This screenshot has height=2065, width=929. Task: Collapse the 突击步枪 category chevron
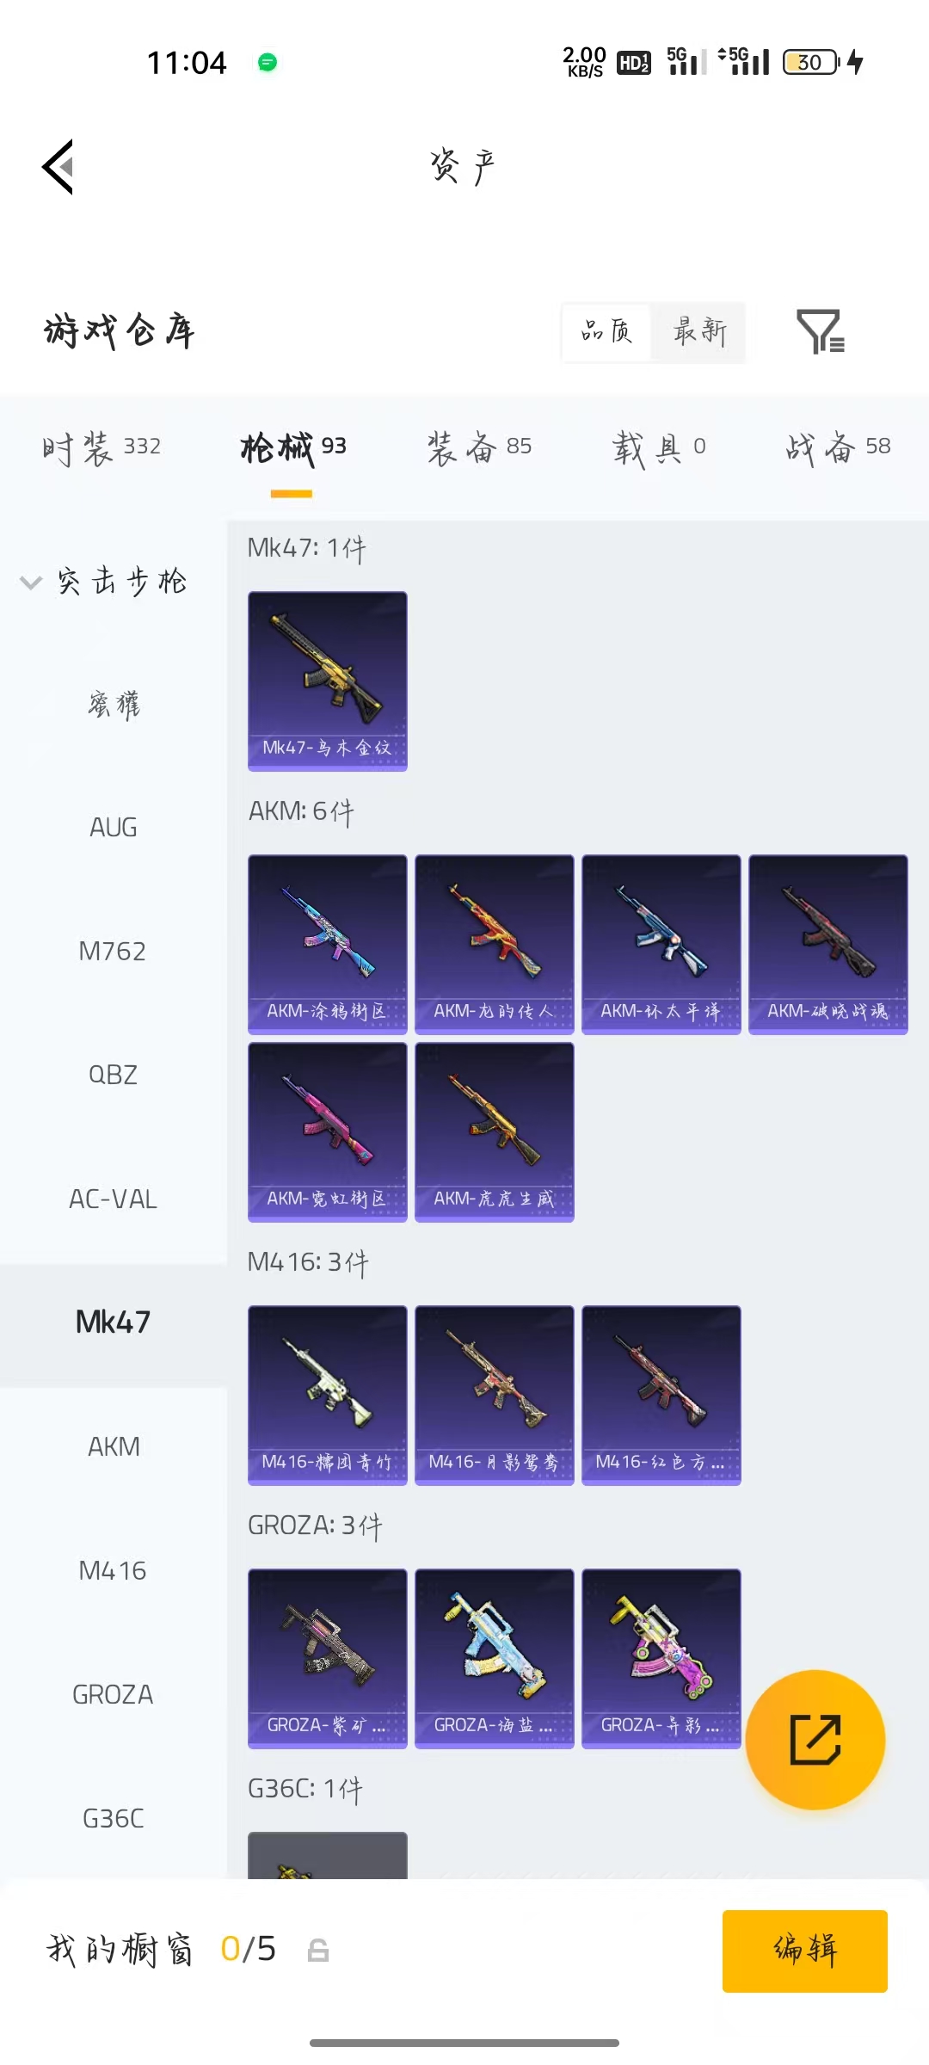31,583
